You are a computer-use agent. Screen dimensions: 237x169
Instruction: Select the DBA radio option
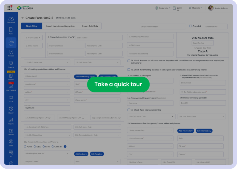point(35,146)
